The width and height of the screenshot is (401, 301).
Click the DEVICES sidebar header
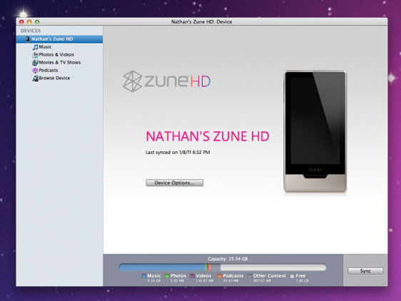pyautogui.click(x=31, y=31)
